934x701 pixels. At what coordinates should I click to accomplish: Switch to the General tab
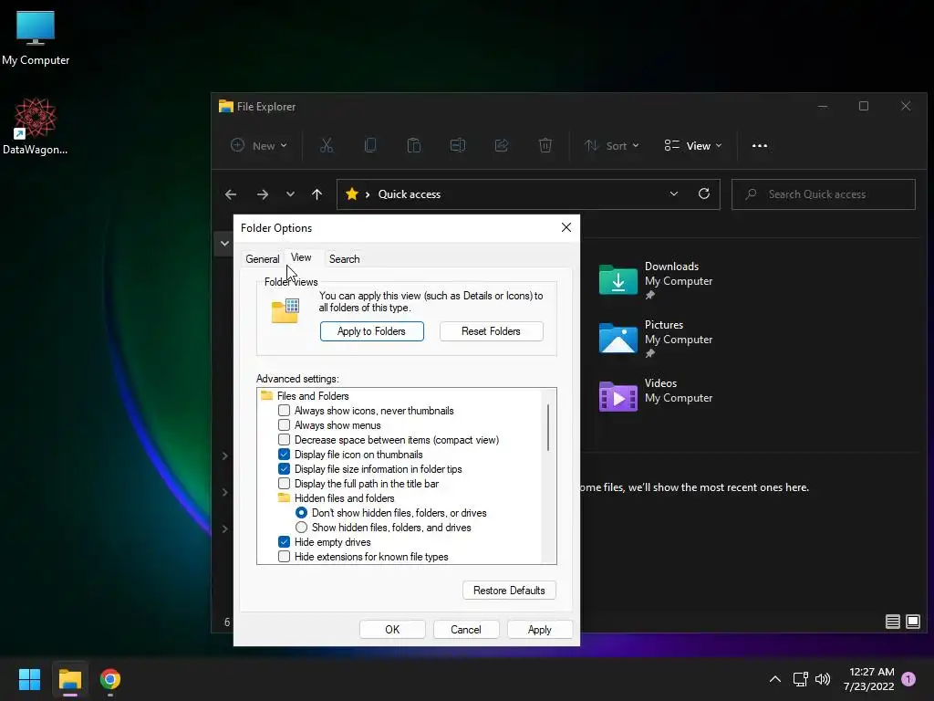tap(262, 259)
